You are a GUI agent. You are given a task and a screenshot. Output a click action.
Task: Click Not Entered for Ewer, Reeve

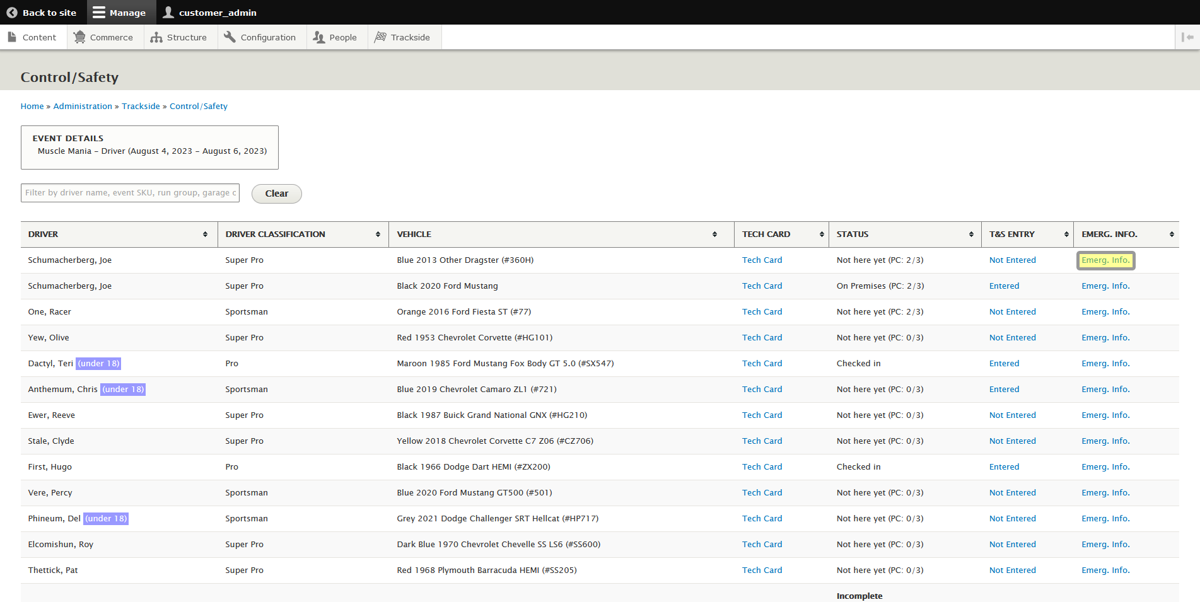pos(1012,415)
